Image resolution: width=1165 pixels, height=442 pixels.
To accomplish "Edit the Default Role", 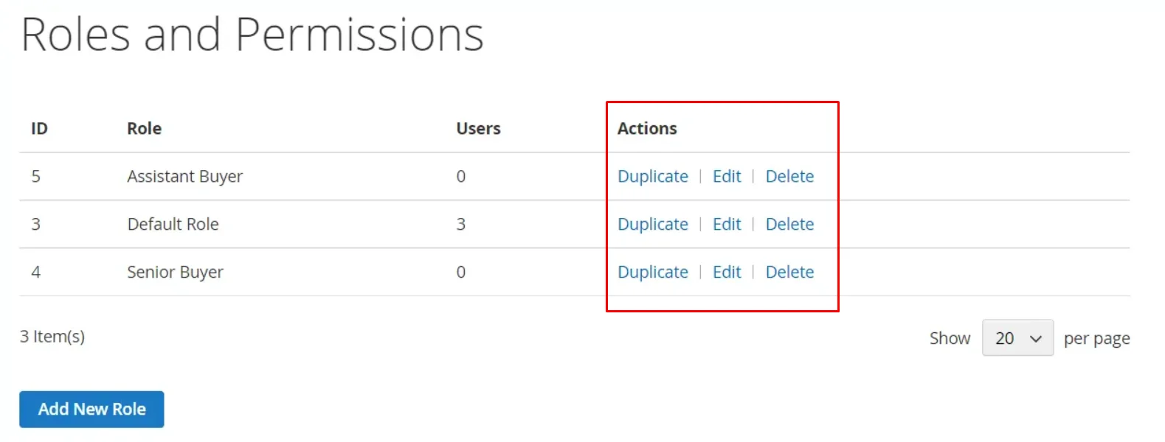I will 726,224.
